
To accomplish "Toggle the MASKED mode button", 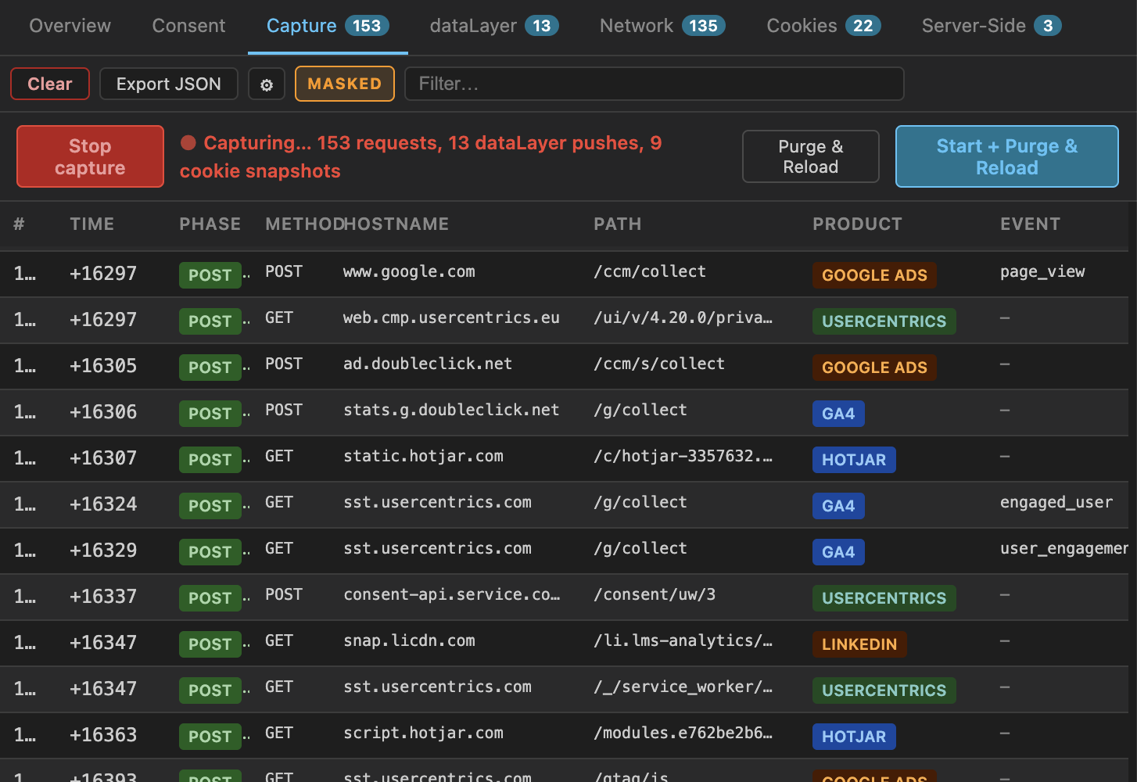I will tap(345, 84).
